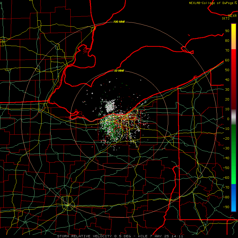
Task: Click the -50 tick label on velocity scale
Action: (226, 168)
